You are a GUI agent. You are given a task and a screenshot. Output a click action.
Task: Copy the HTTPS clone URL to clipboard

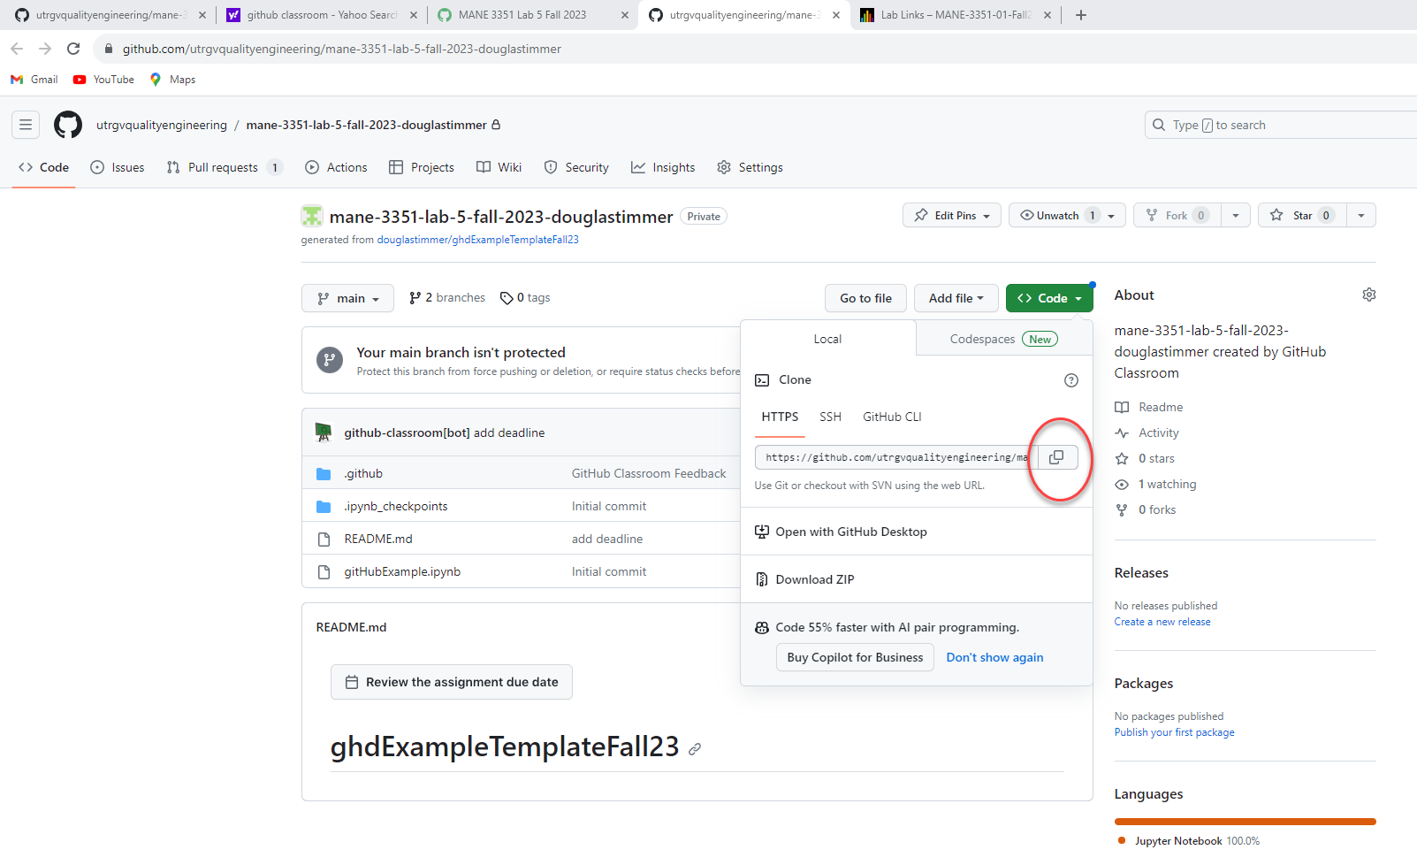tap(1056, 457)
